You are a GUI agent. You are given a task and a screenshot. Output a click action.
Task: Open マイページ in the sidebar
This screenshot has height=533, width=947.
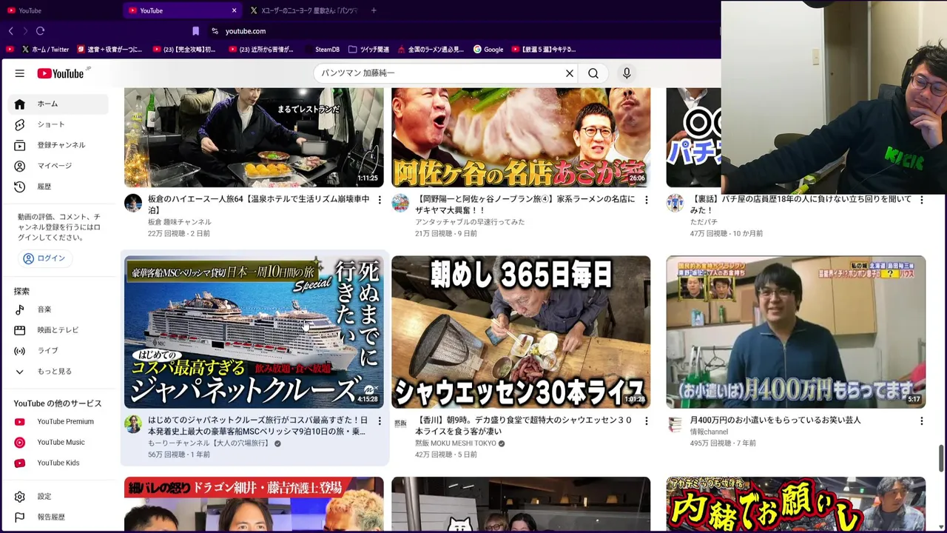58,166
